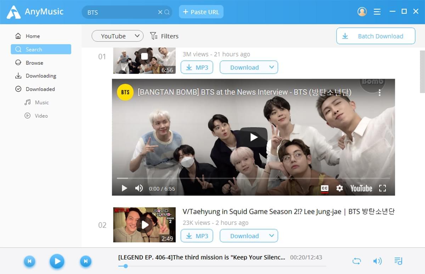Click the V/Taehyung Squid Game video title
This screenshot has height=274, width=425.
[289, 211]
